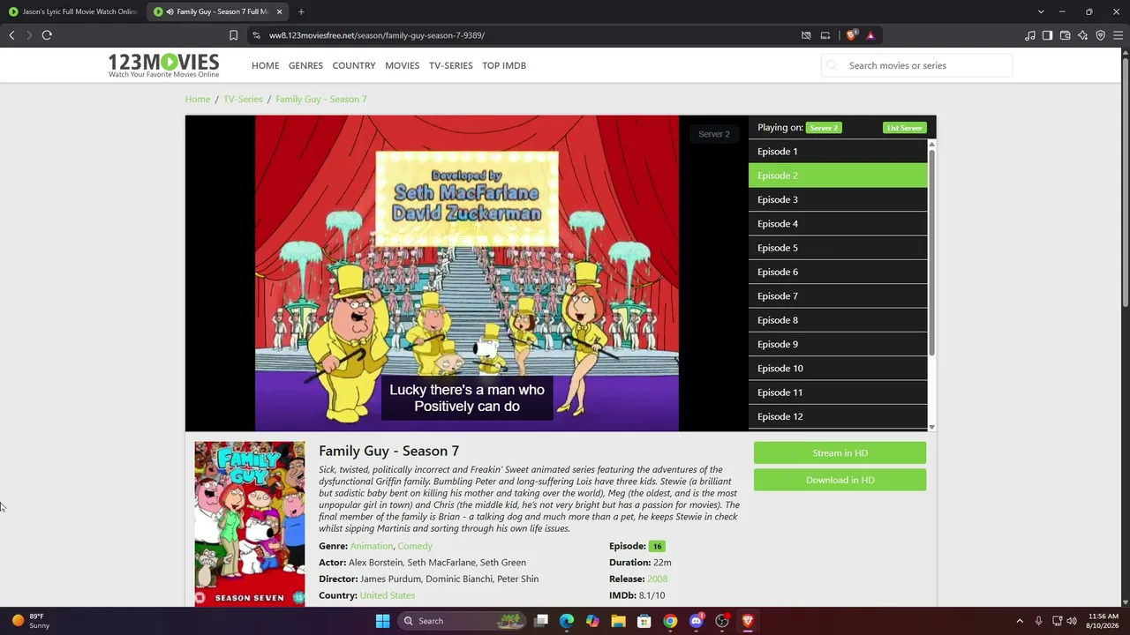Select Episode 8 from the list
The image size is (1130, 635).
click(838, 320)
